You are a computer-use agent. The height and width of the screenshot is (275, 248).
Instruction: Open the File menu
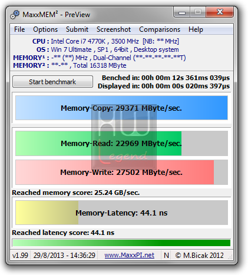[19, 29]
